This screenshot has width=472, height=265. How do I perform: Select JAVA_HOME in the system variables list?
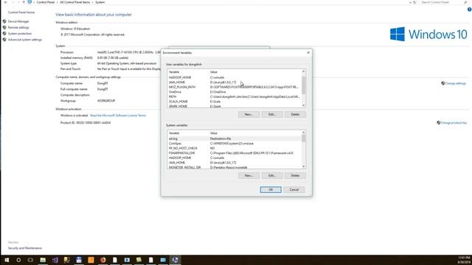coord(235,163)
